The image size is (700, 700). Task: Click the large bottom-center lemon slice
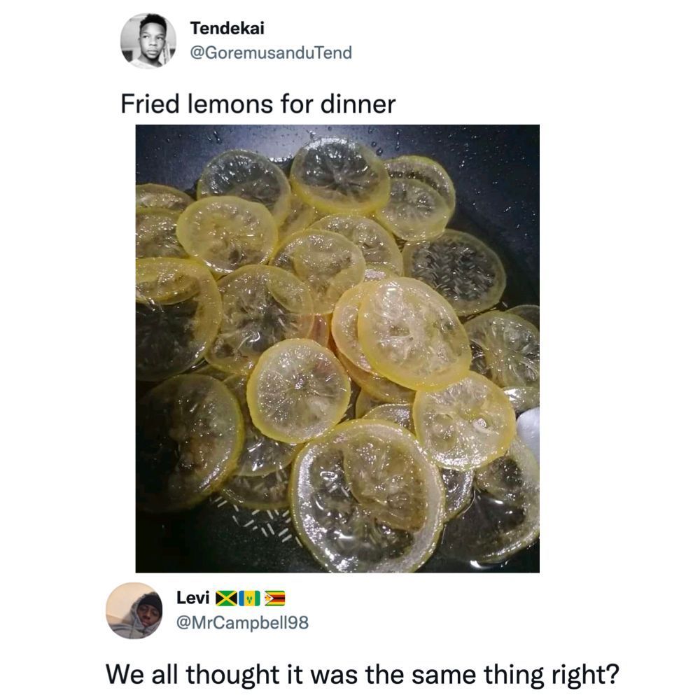coord(366,497)
